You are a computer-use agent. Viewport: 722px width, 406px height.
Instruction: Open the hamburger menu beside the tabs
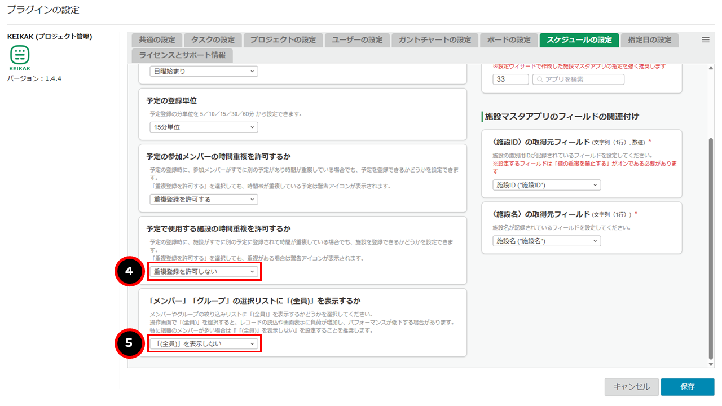pos(705,40)
